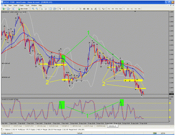This screenshot has width=175, height=135.
Task: Click the New Order button
Action: 23,9
